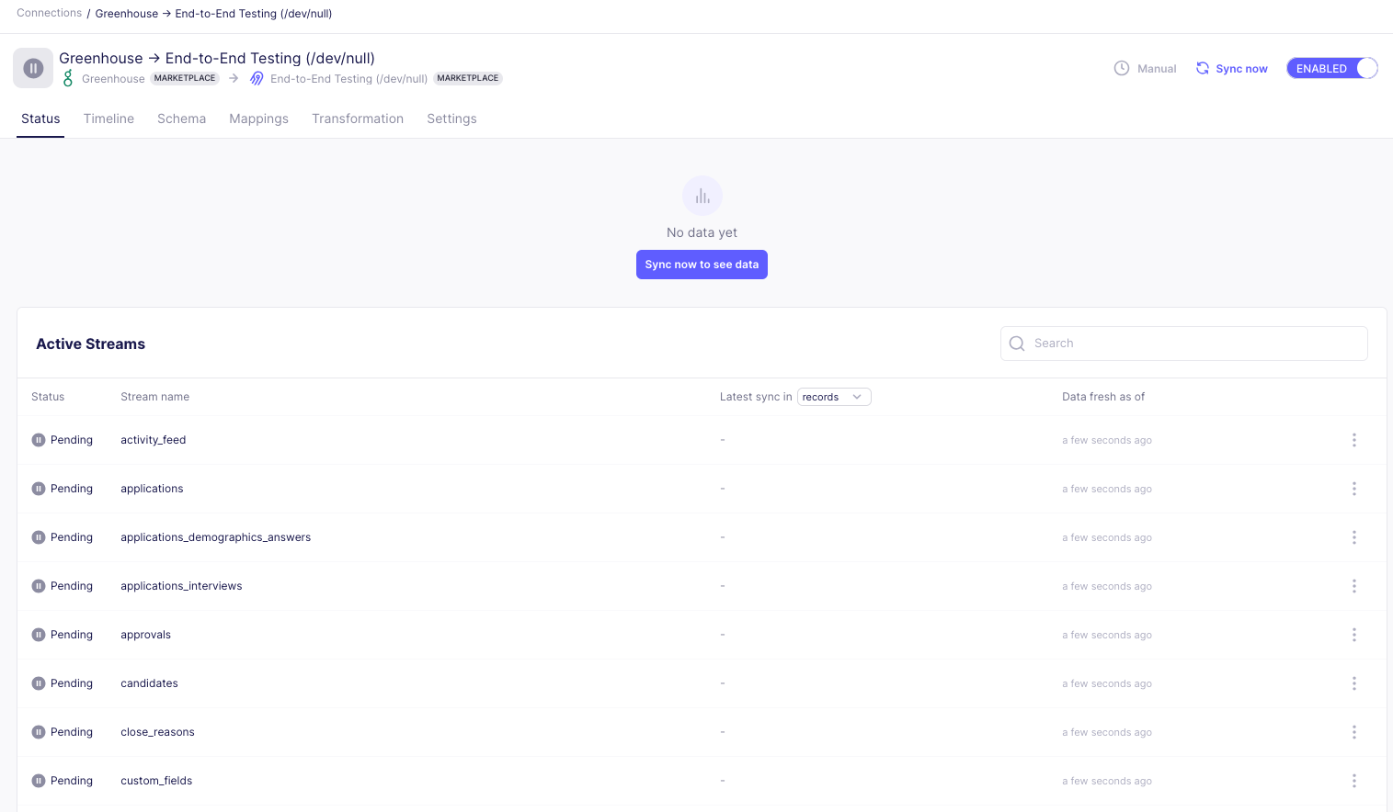Click the bar chart No data icon

(702, 196)
